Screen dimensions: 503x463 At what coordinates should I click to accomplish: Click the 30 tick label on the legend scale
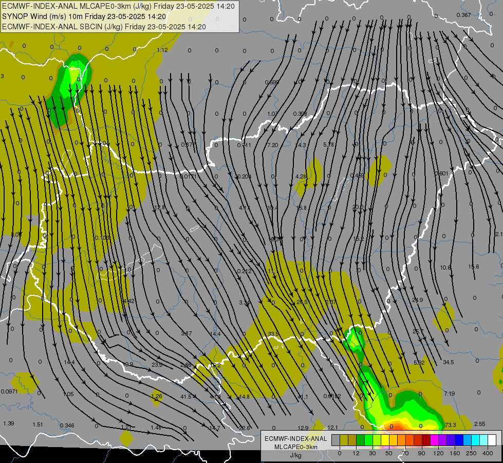(x=372, y=453)
